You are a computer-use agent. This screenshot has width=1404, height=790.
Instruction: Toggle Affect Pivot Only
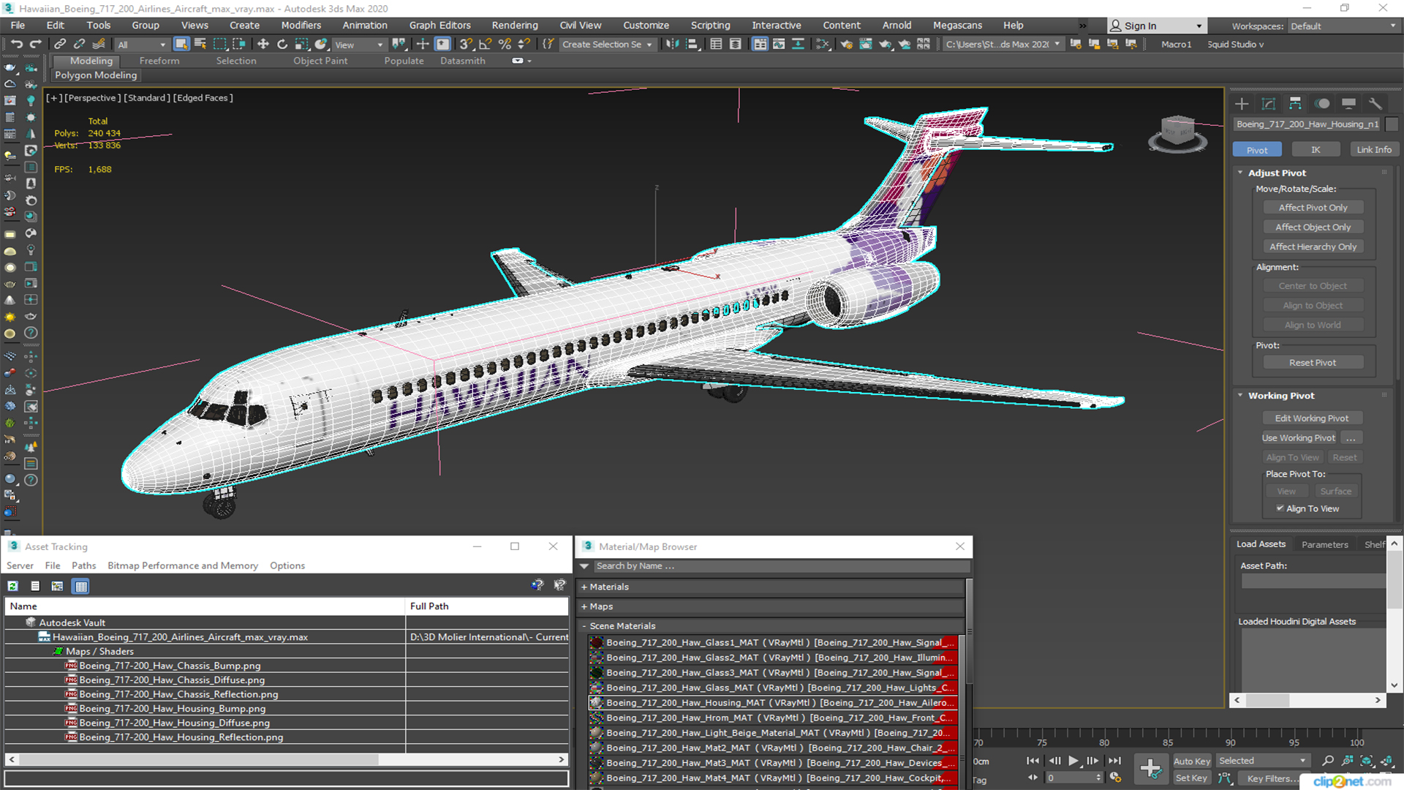pos(1313,208)
